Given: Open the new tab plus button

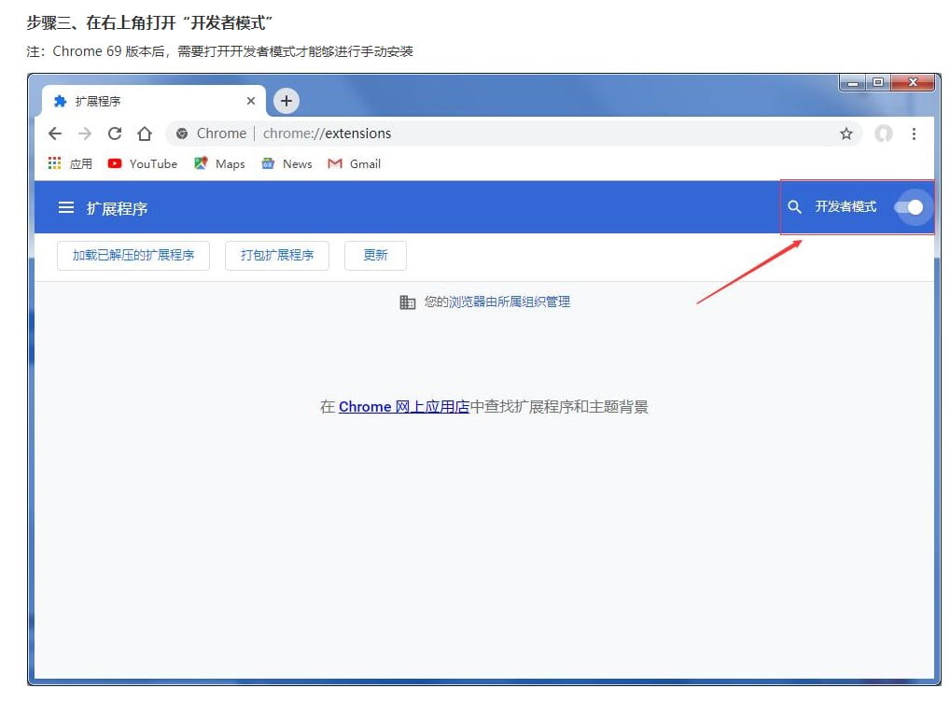Looking at the screenshot, I should pyautogui.click(x=286, y=101).
